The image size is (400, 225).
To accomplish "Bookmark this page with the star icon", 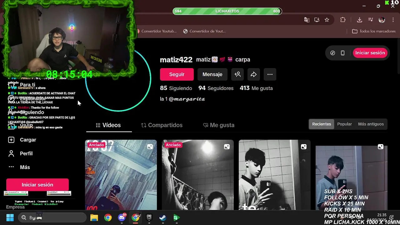I will coord(327,20).
